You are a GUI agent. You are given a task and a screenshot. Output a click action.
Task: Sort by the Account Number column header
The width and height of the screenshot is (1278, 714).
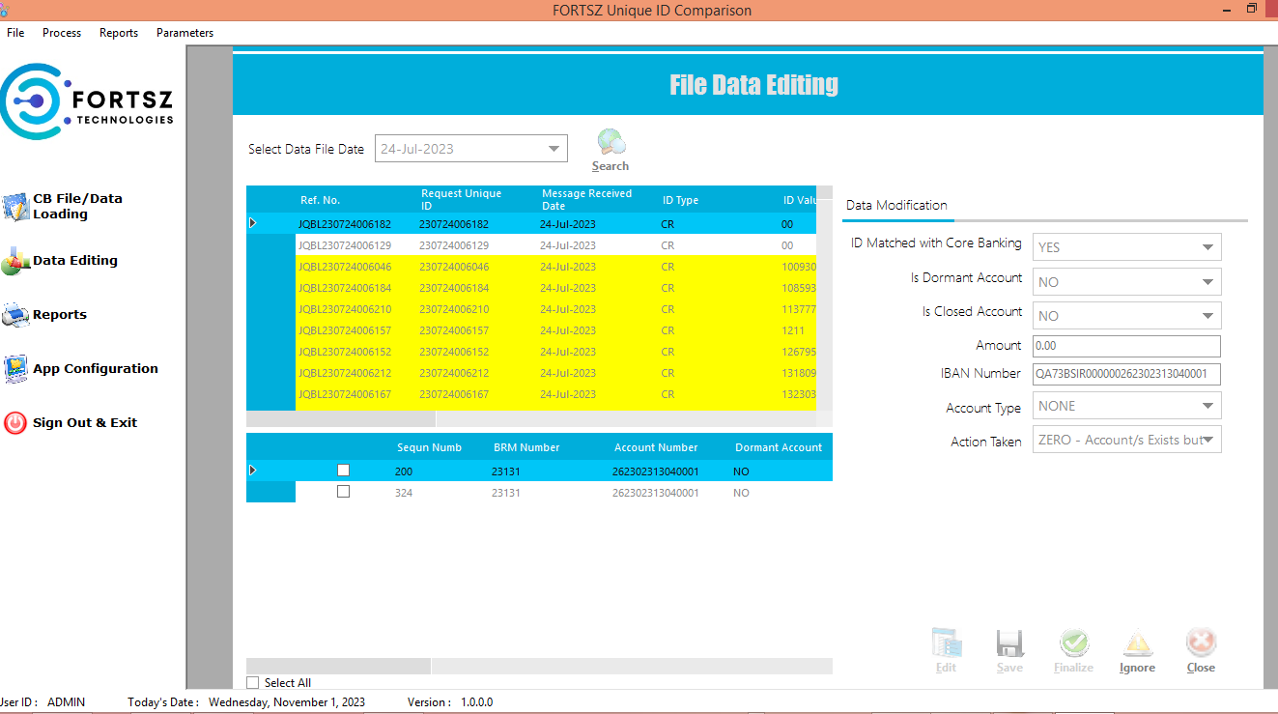656,447
